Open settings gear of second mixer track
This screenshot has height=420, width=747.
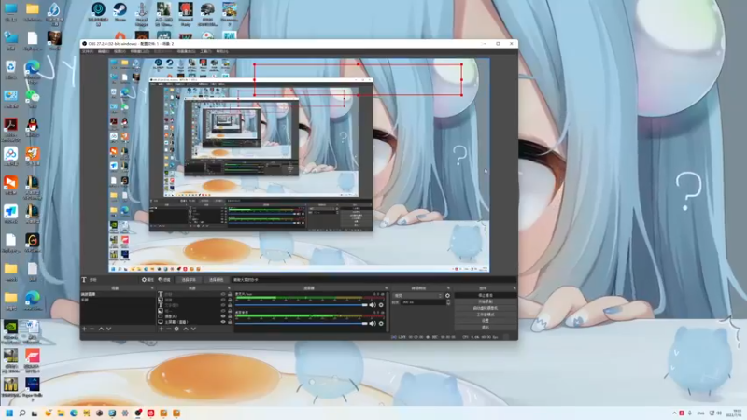[x=381, y=323]
